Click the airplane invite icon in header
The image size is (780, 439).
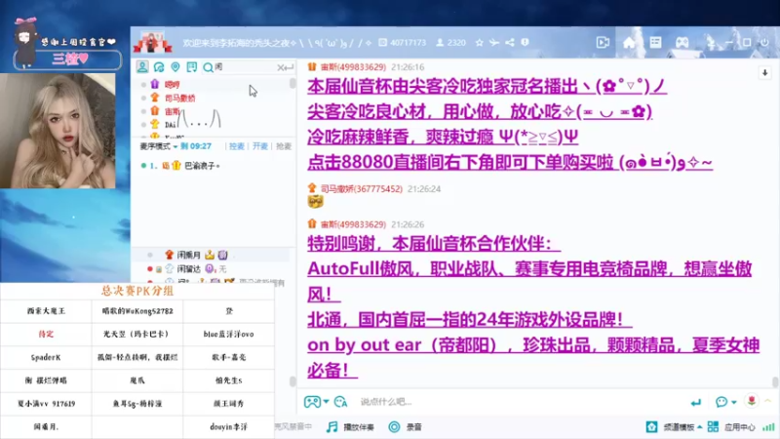pyautogui.click(x=494, y=43)
